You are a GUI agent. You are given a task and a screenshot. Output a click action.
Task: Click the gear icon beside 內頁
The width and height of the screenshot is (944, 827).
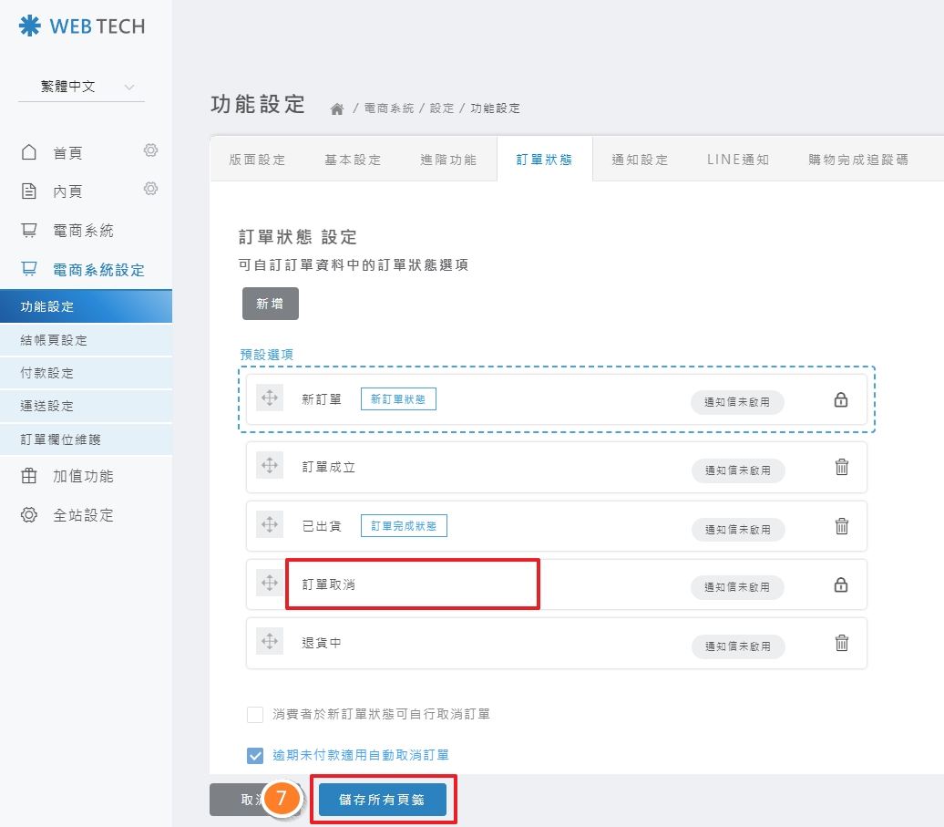[x=151, y=189]
